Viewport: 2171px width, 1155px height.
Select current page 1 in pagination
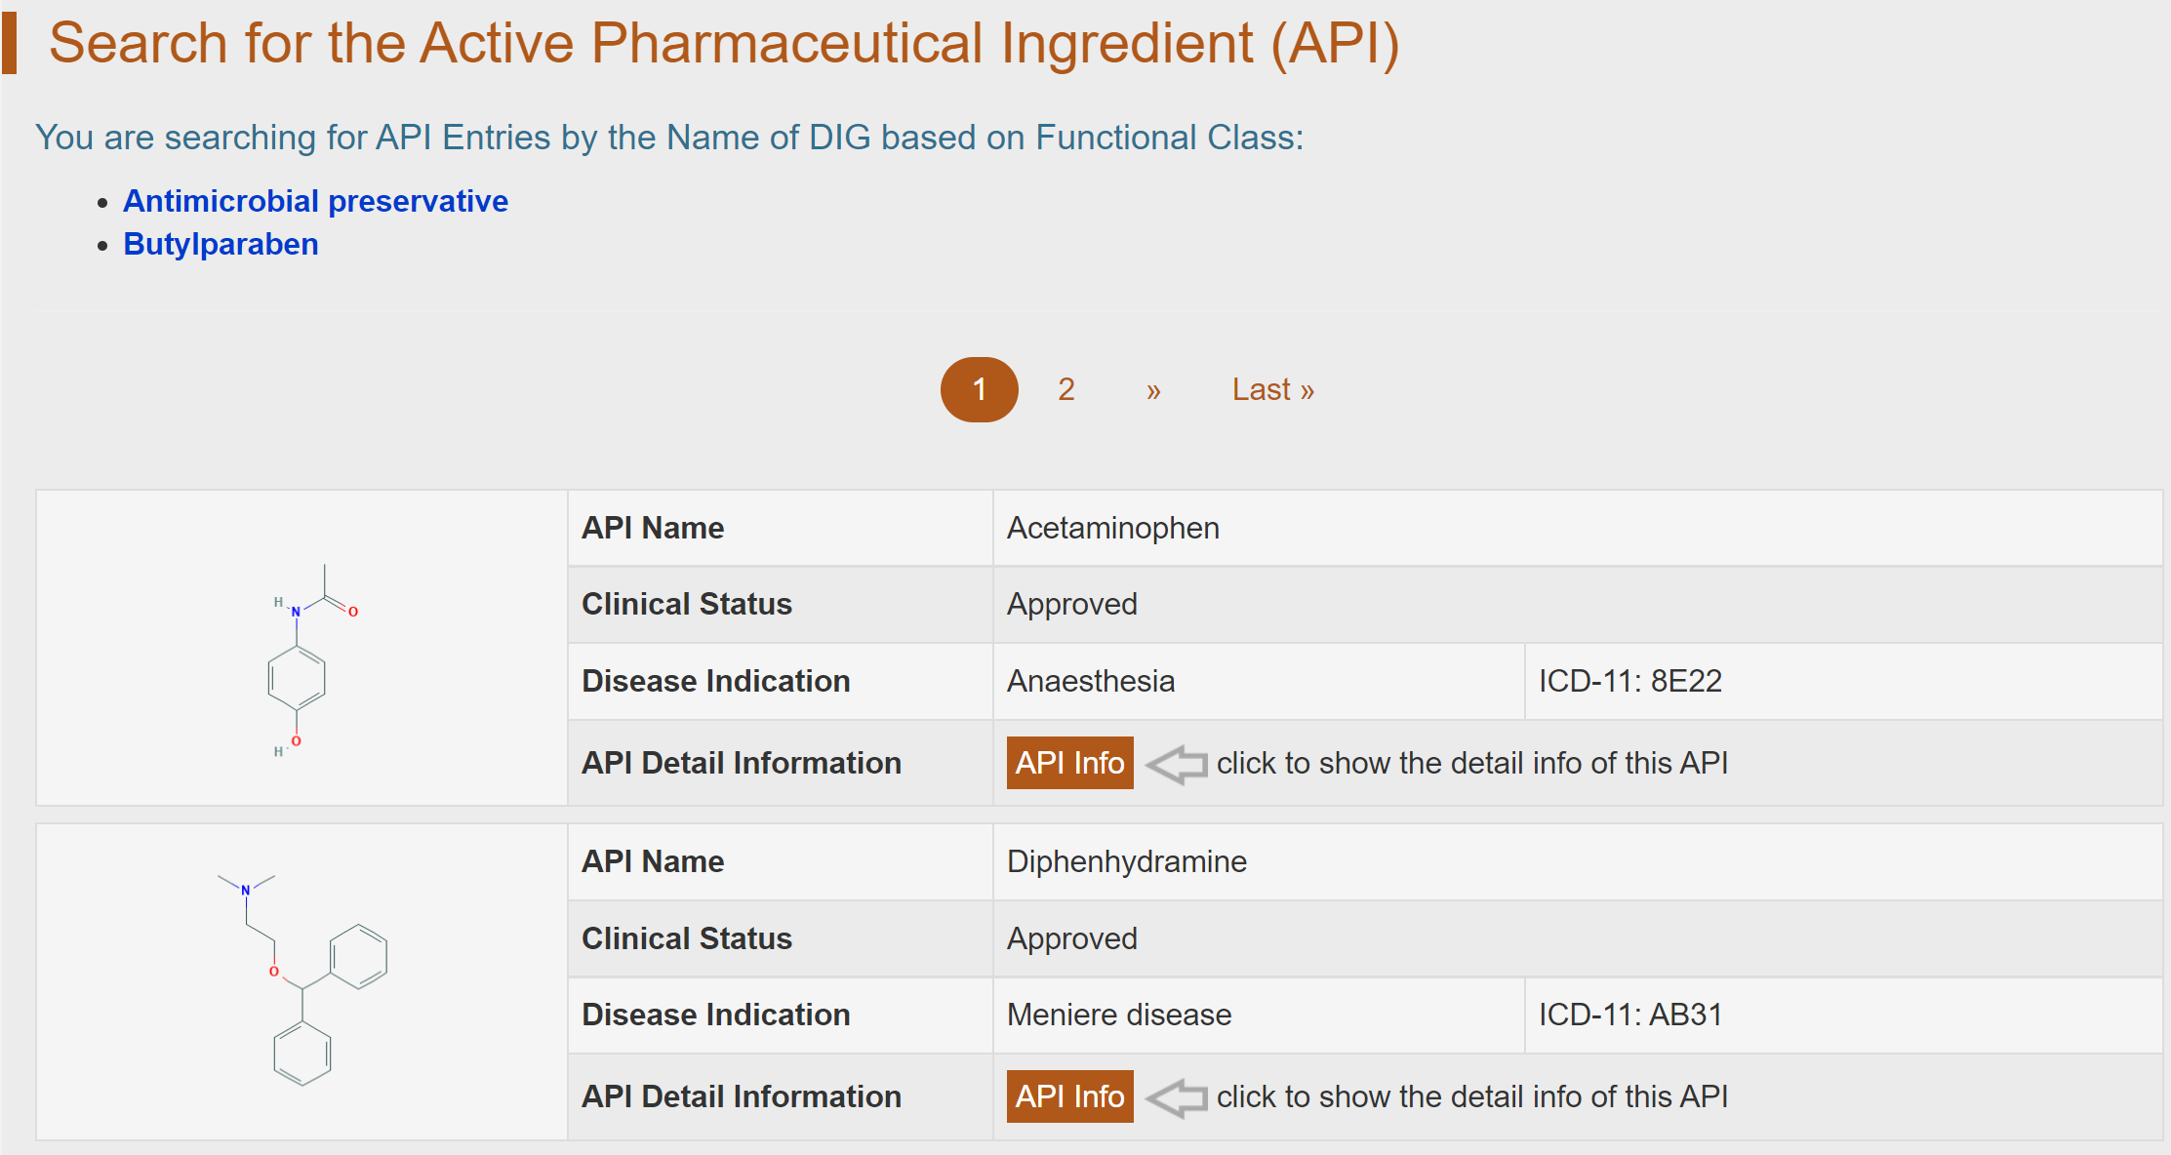click(979, 389)
